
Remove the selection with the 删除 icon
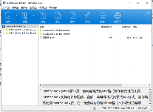[72, 16]
